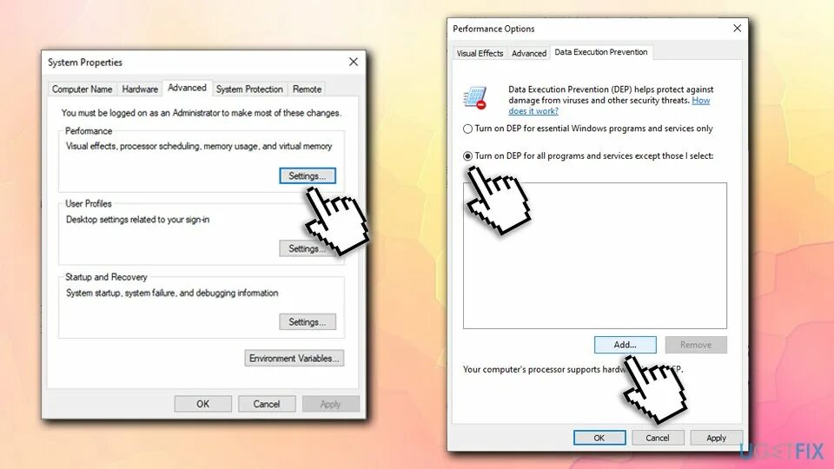
Task: Add a program to DEP exceptions
Action: (x=625, y=345)
